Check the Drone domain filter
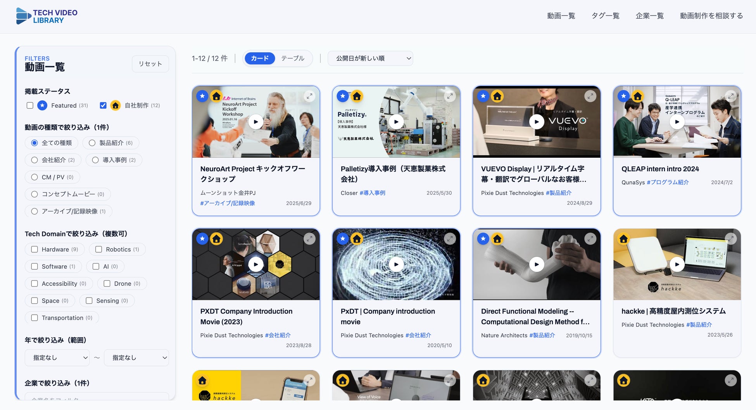 [x=107, y=284]
